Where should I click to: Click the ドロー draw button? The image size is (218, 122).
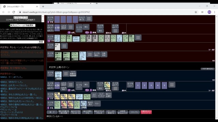[x=97, y=103]
